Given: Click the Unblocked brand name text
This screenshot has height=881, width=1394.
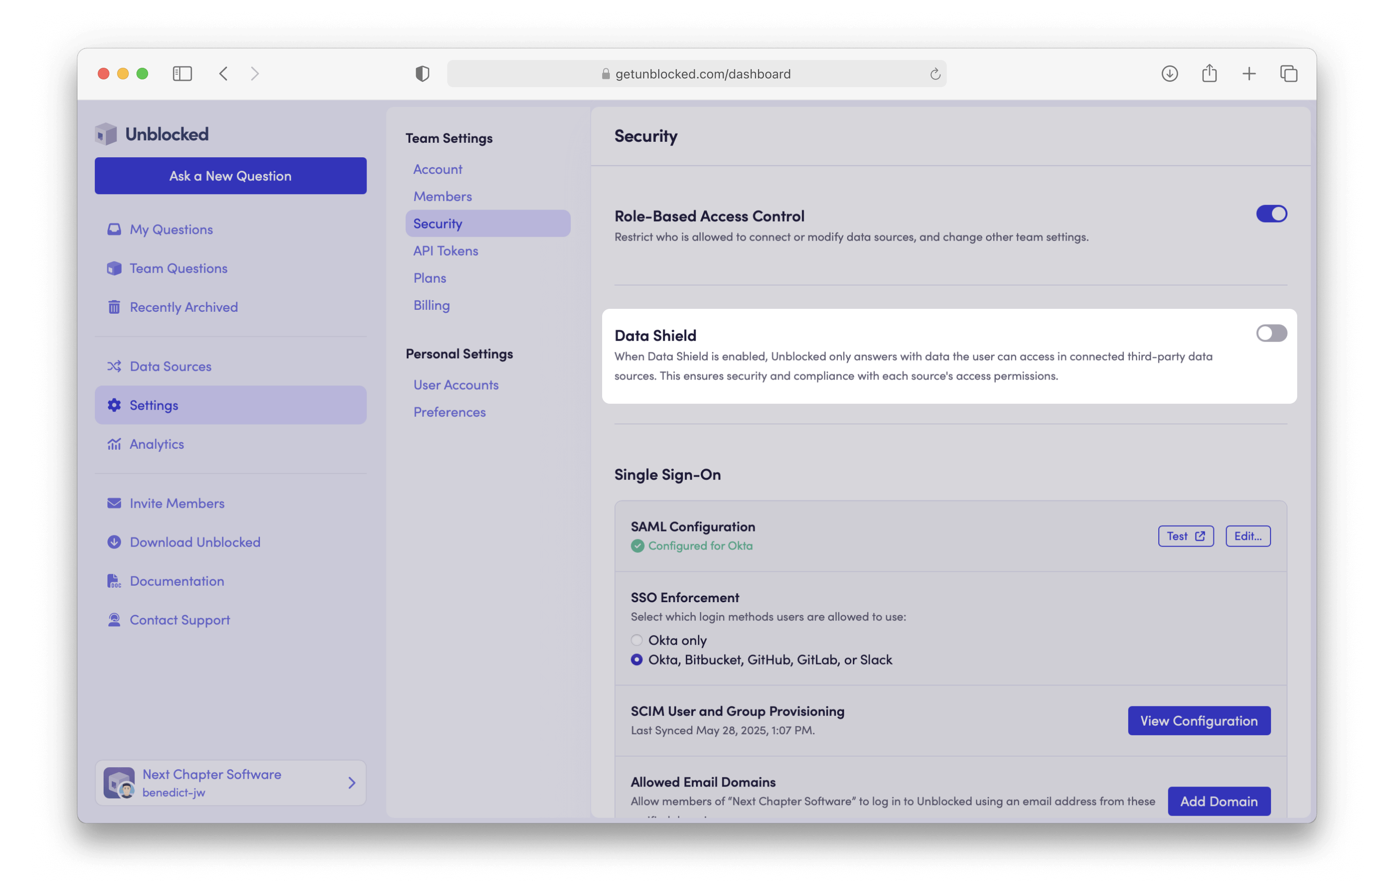Looking at the screenshot, I should [167, 134].
